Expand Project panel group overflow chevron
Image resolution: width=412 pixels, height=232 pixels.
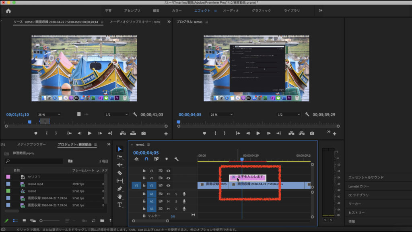[x=109, y=145]
